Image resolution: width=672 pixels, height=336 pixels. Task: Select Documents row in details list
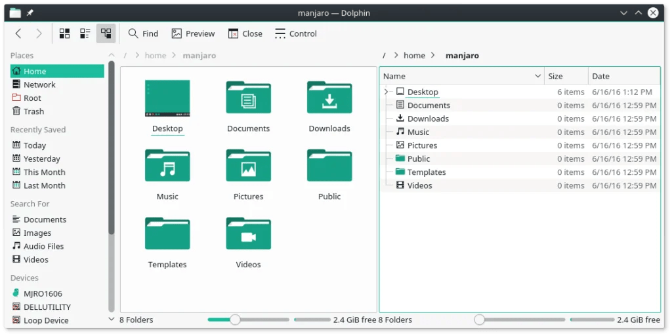[520, 105]
